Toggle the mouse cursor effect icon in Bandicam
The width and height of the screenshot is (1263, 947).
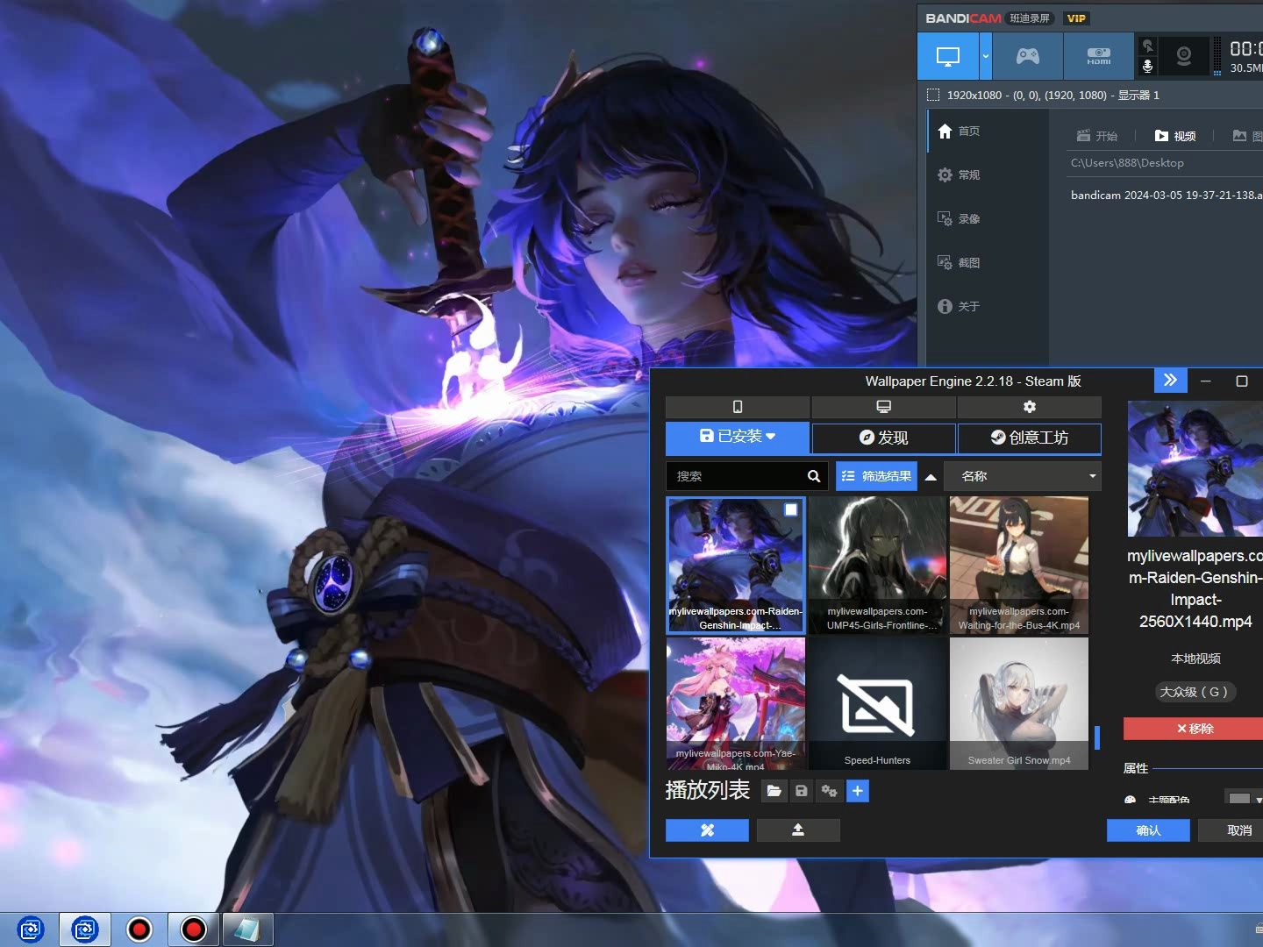[x=1147, y=46]
